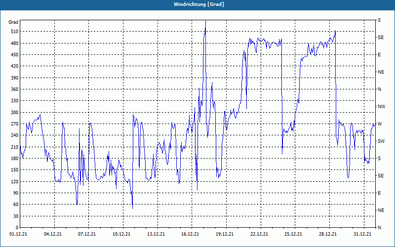This screenshot has width=395, height=247.
Task: Select the 120 y-axis value
Action: [15, 181]
